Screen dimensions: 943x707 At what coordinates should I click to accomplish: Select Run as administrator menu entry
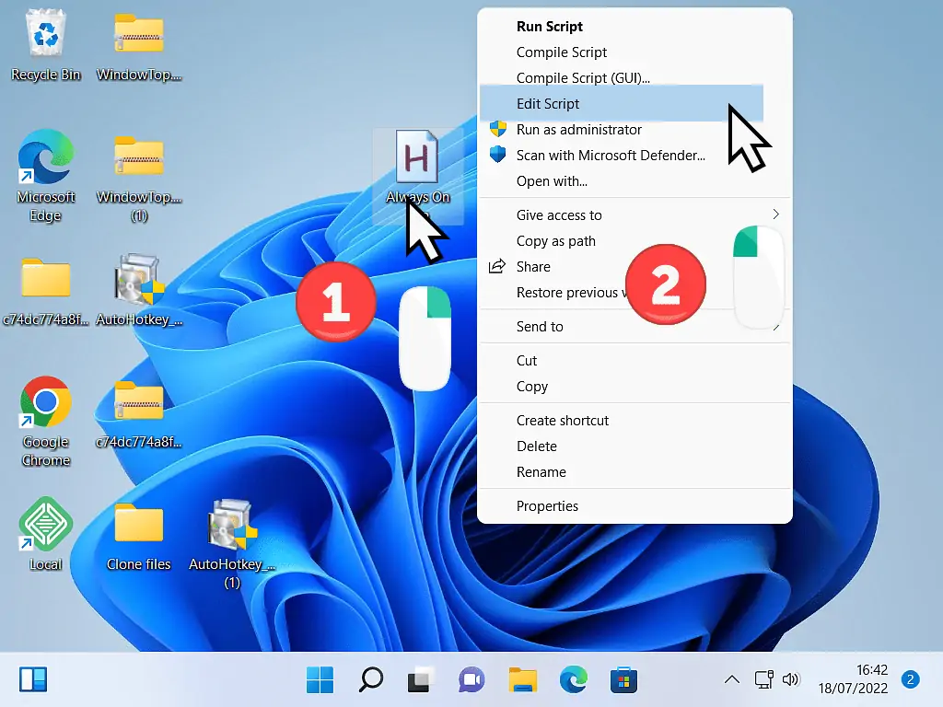coord(578,130)
